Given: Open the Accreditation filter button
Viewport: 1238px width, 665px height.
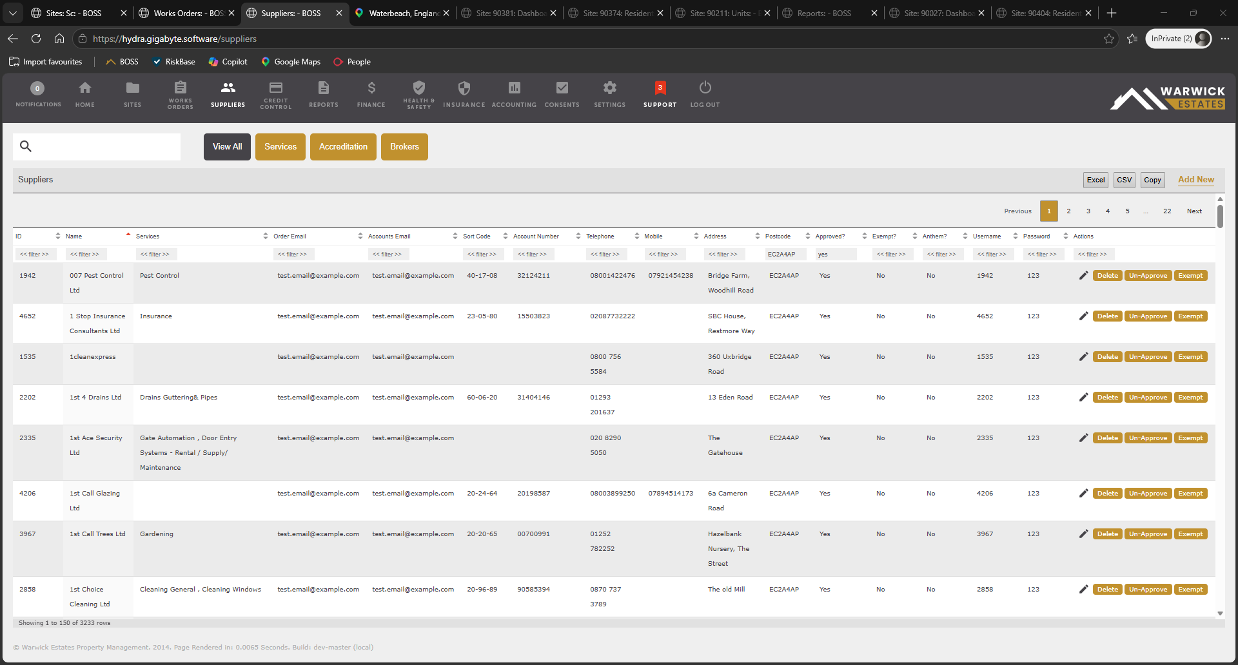Looking at the screenshot, I should (x=343, y=147).
